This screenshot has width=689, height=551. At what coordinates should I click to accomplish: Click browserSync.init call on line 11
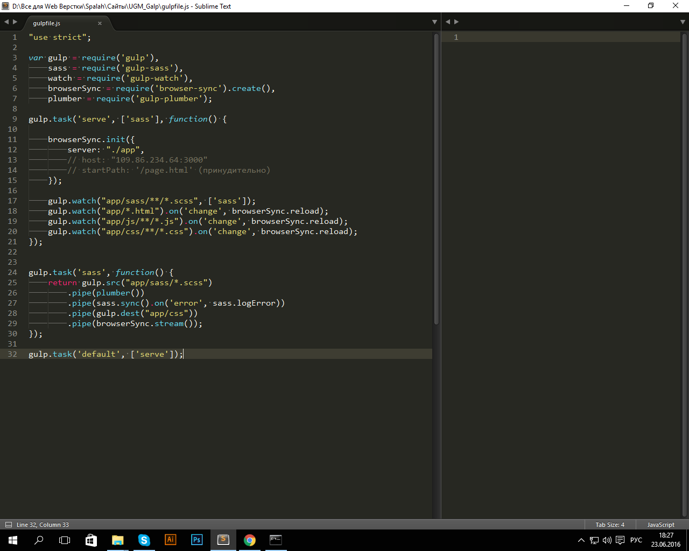[x=92, y=139]
